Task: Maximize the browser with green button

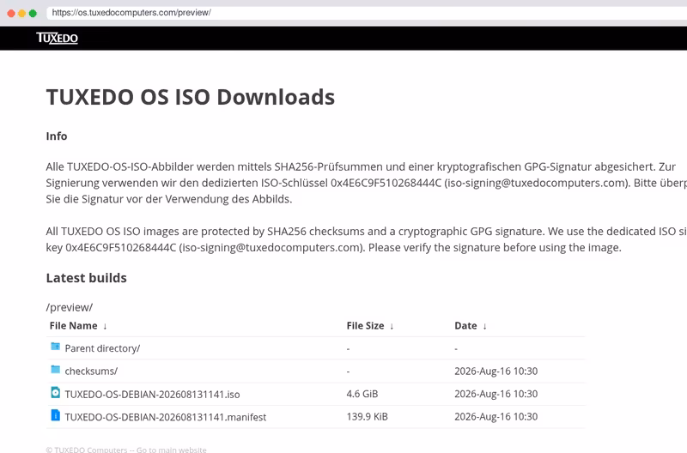Action: click(x=33, y=13)
